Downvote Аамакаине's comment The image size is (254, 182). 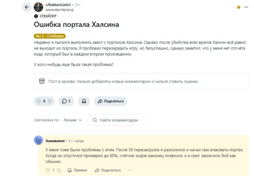click(x=59, y=170)
